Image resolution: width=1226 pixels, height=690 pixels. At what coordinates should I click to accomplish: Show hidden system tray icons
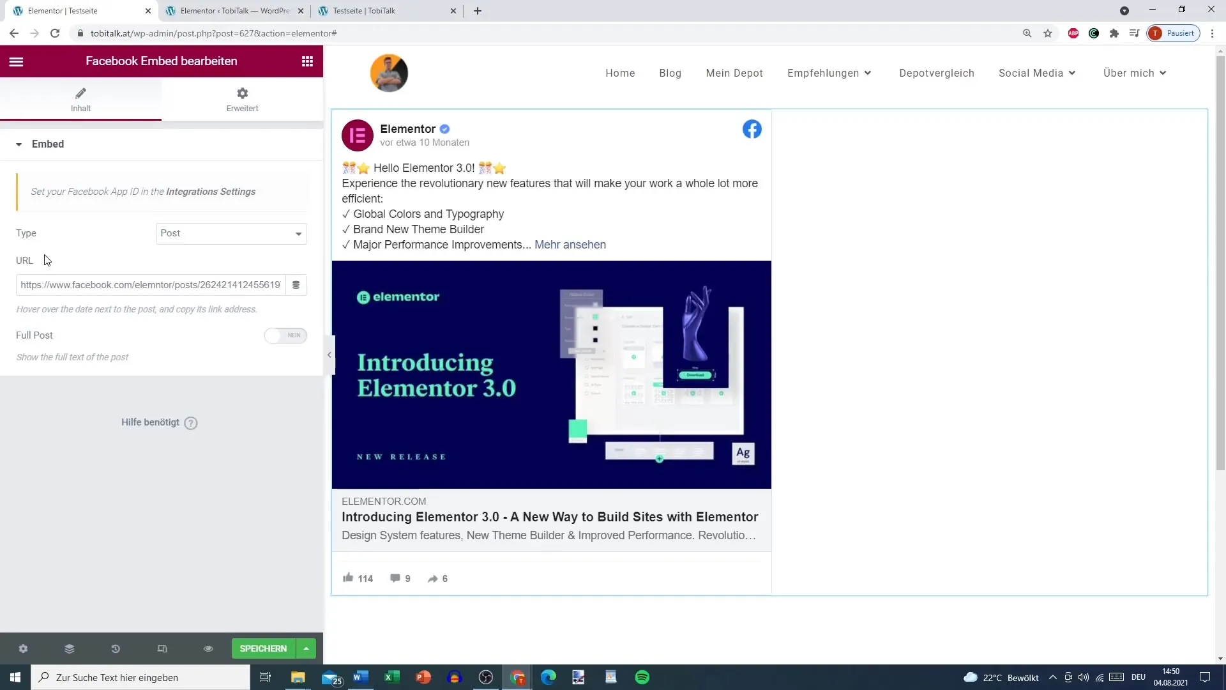pos(1053,677)
